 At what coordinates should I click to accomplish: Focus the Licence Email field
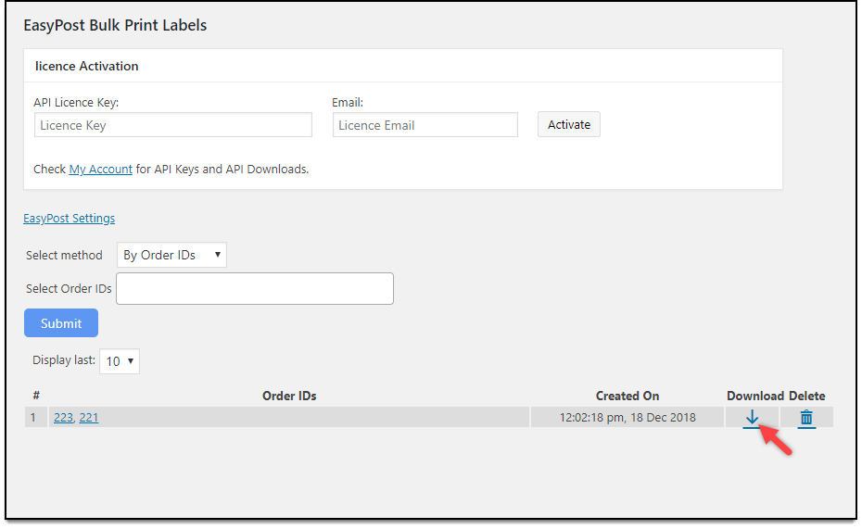tap(425, 125)
